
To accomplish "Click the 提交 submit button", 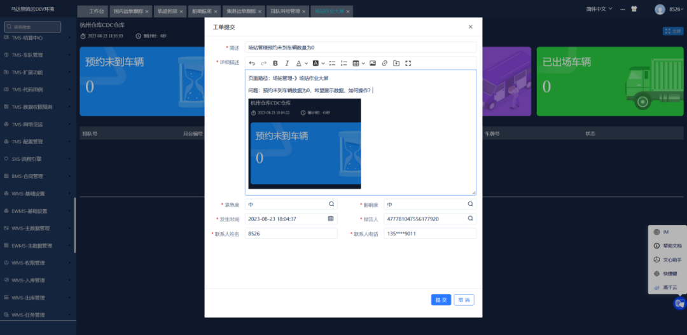I will tap(441, 300).
